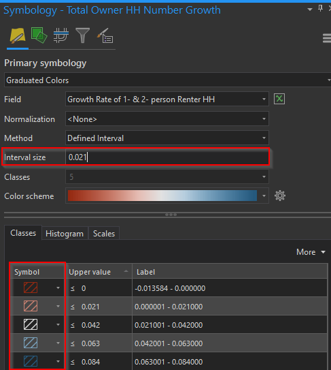This screenshot has width=331, height=370.
Task: Open the Normalization dropdown set to None
Action: tap(167, 119)
